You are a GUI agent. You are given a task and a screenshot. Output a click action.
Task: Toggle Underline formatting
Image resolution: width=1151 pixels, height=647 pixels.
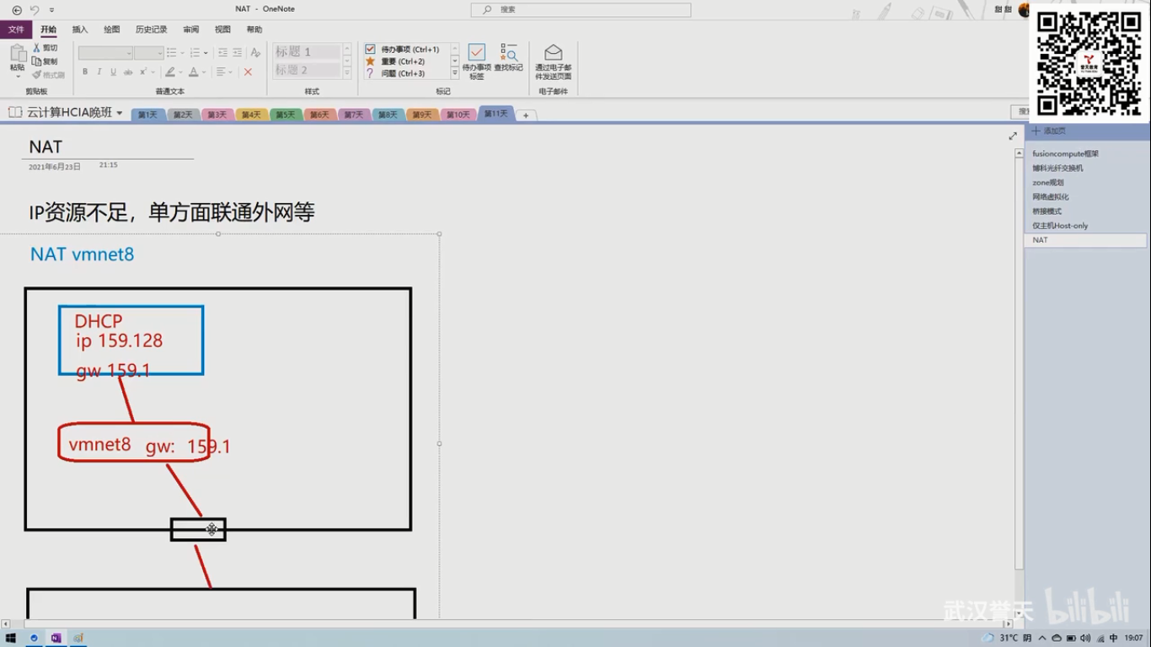pos(114,72)
